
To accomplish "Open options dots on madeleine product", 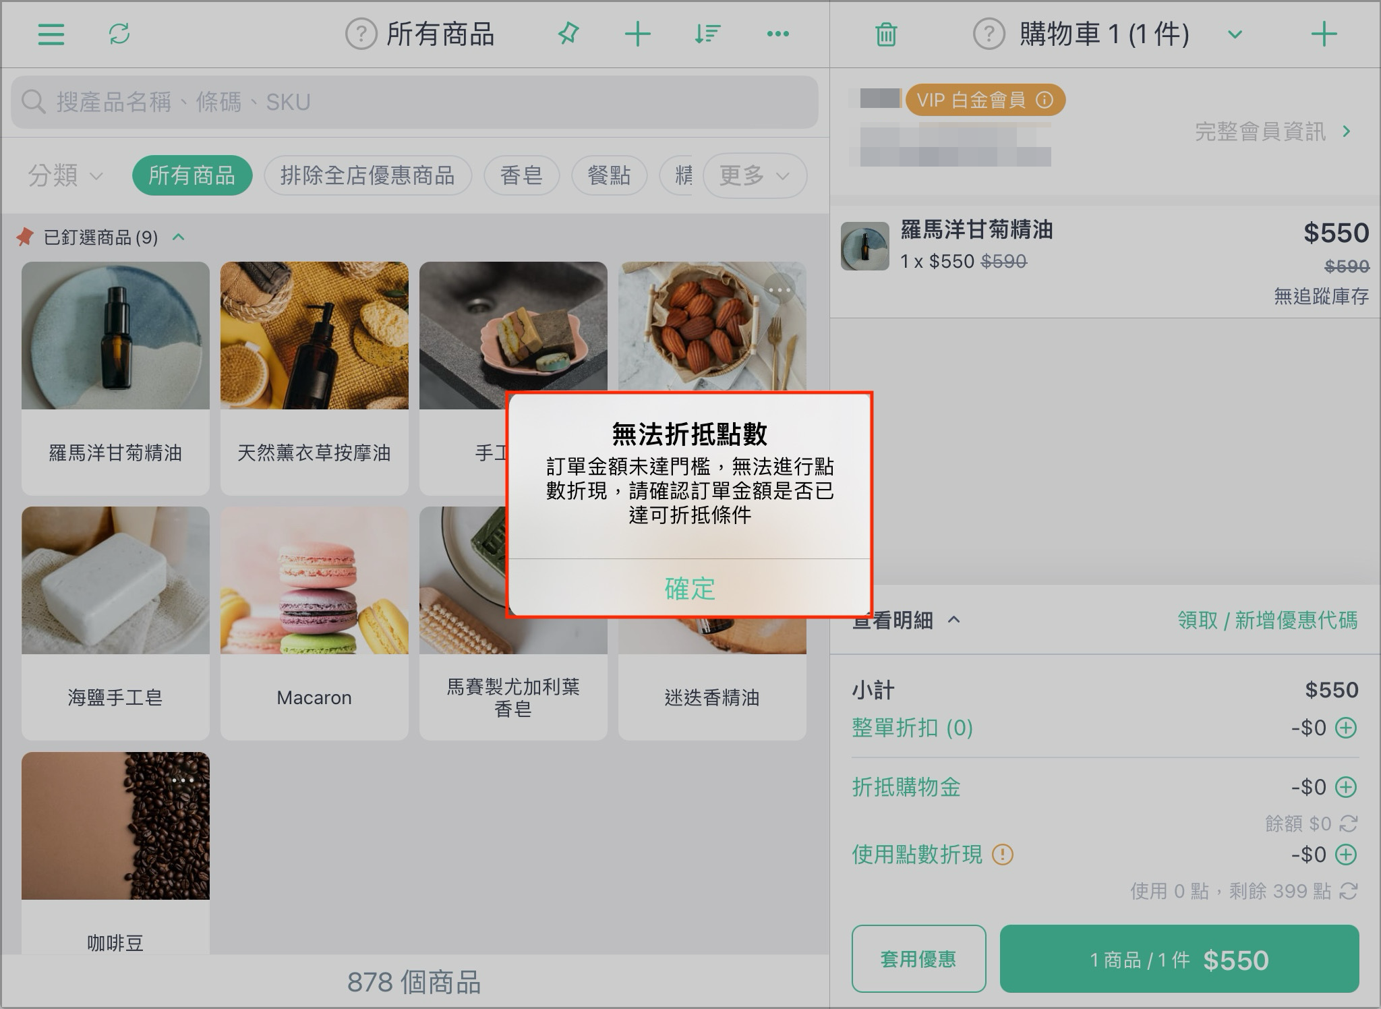I will [780, 290].
